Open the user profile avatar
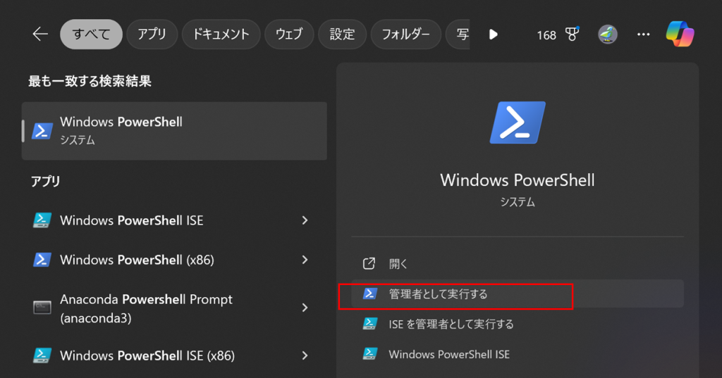The image size is (722, 378). coord(608,34)
